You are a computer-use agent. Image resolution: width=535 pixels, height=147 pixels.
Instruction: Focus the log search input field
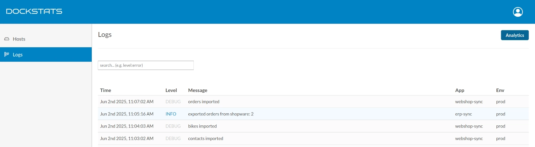coord(146,65)
